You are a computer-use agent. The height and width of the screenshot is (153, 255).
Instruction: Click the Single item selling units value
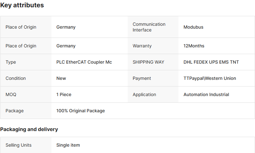pyautogui.click(x=68, y=145)
